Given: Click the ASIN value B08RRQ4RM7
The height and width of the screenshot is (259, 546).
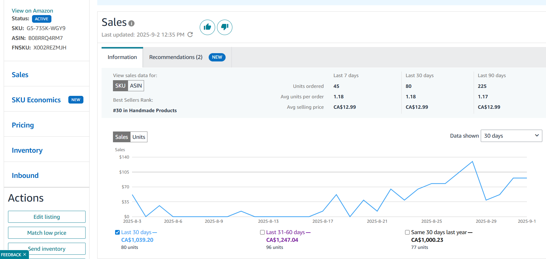Looking at the screenshot, I should tap(46, 38).
